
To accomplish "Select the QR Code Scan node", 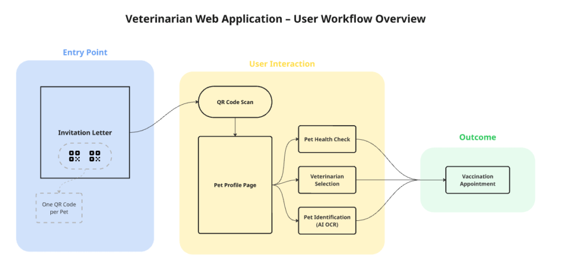I will [235, 102].
